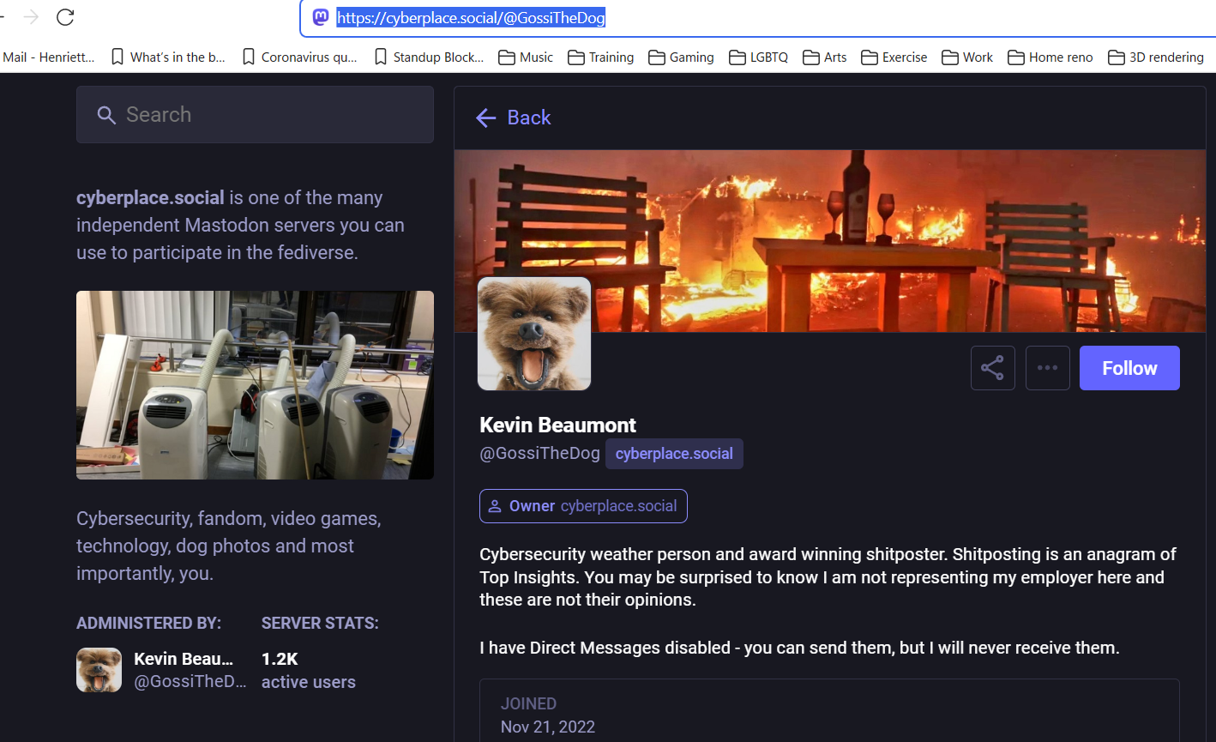Click the Back arrow icon
Screen dimensions: 1216x742
coord(486,118)
